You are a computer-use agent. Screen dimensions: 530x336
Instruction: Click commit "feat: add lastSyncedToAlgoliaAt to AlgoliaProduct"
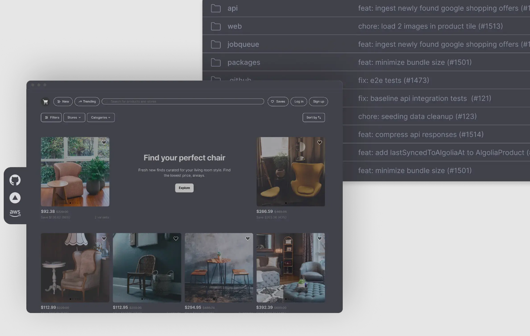coord(444,153)
